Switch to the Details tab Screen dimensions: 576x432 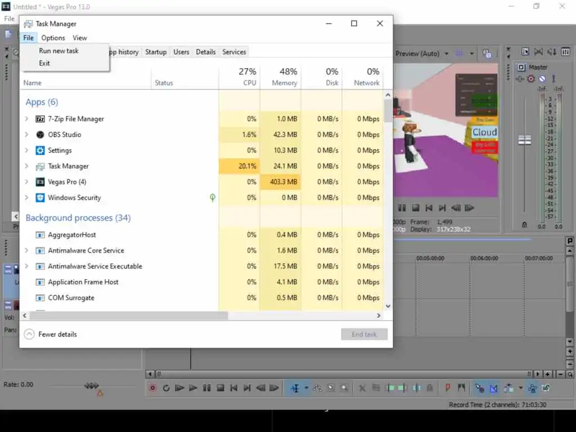tap(206, 52)
